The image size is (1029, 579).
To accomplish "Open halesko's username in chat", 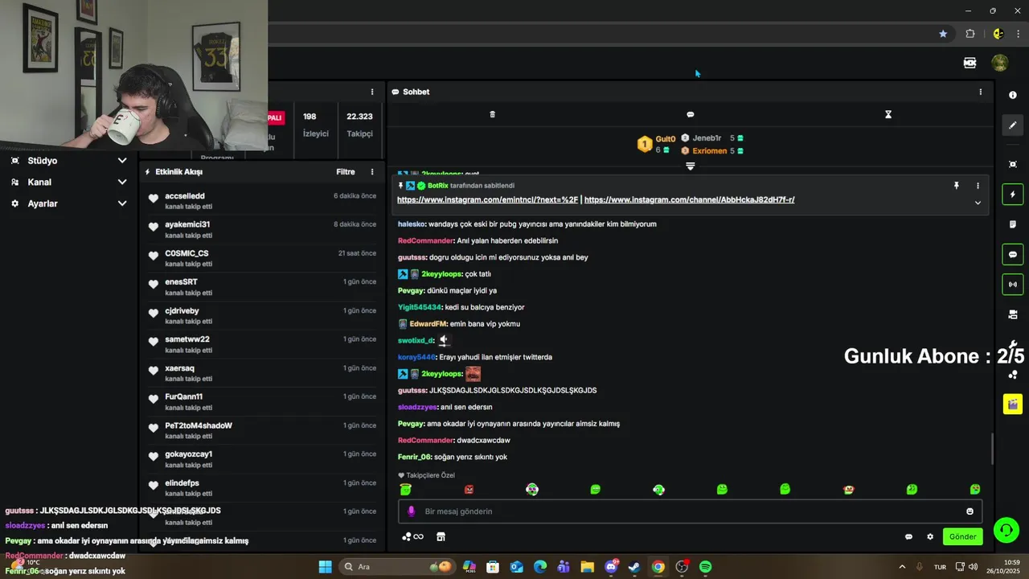I will pyautogui.click(x=411, y=224).
